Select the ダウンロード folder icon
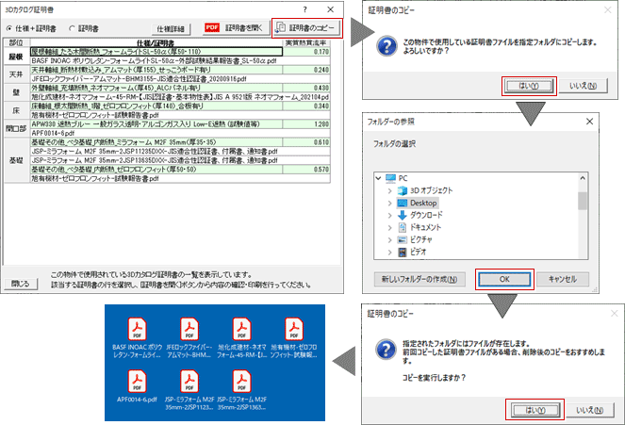Image resolution: width=625 pixels, height=425 pixels. tap(403, 216)
